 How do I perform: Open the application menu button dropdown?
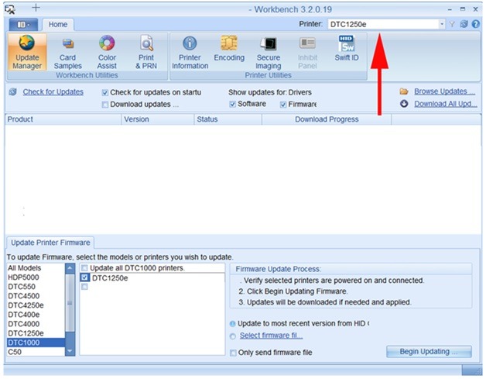(x=23, y=24)
